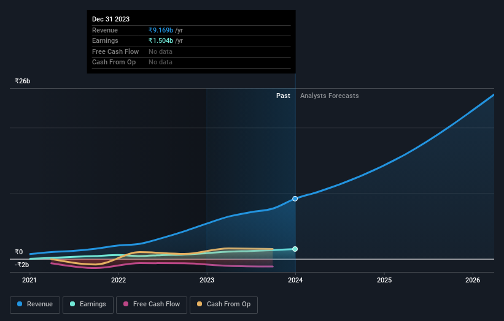This screenshot has width=504, height=321.
Task: Click the earnings data point at 2024
Action: pos(295,249)
